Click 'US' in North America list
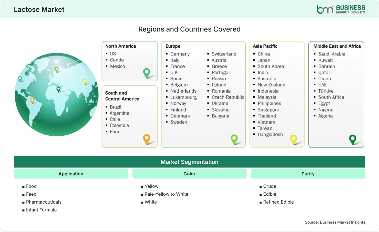The width and height of the screenshot is (379, 232). pyautogui.click(x=113, y=53)
